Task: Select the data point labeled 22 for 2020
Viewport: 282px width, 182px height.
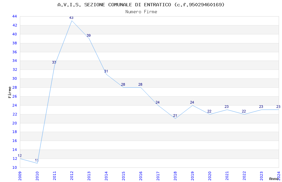Action: [x=209, y=111]
